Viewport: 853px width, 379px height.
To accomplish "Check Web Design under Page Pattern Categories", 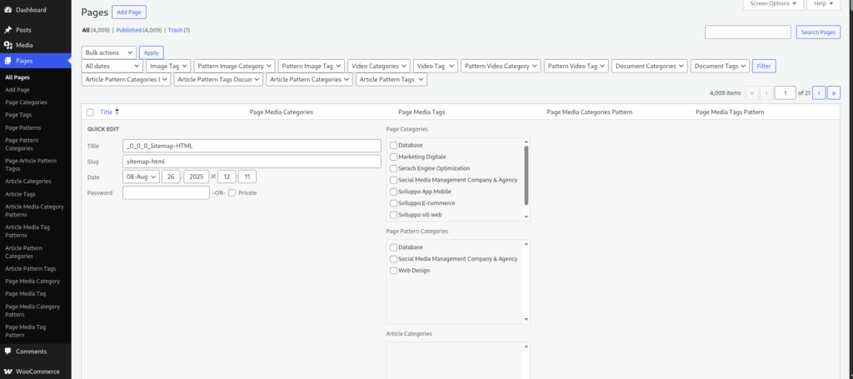I will [394, 271].
